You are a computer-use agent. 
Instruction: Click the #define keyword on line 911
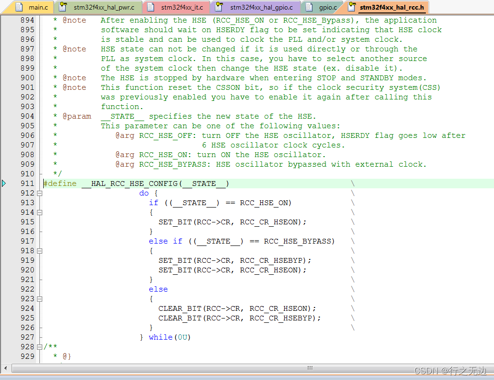pos(60,184)
